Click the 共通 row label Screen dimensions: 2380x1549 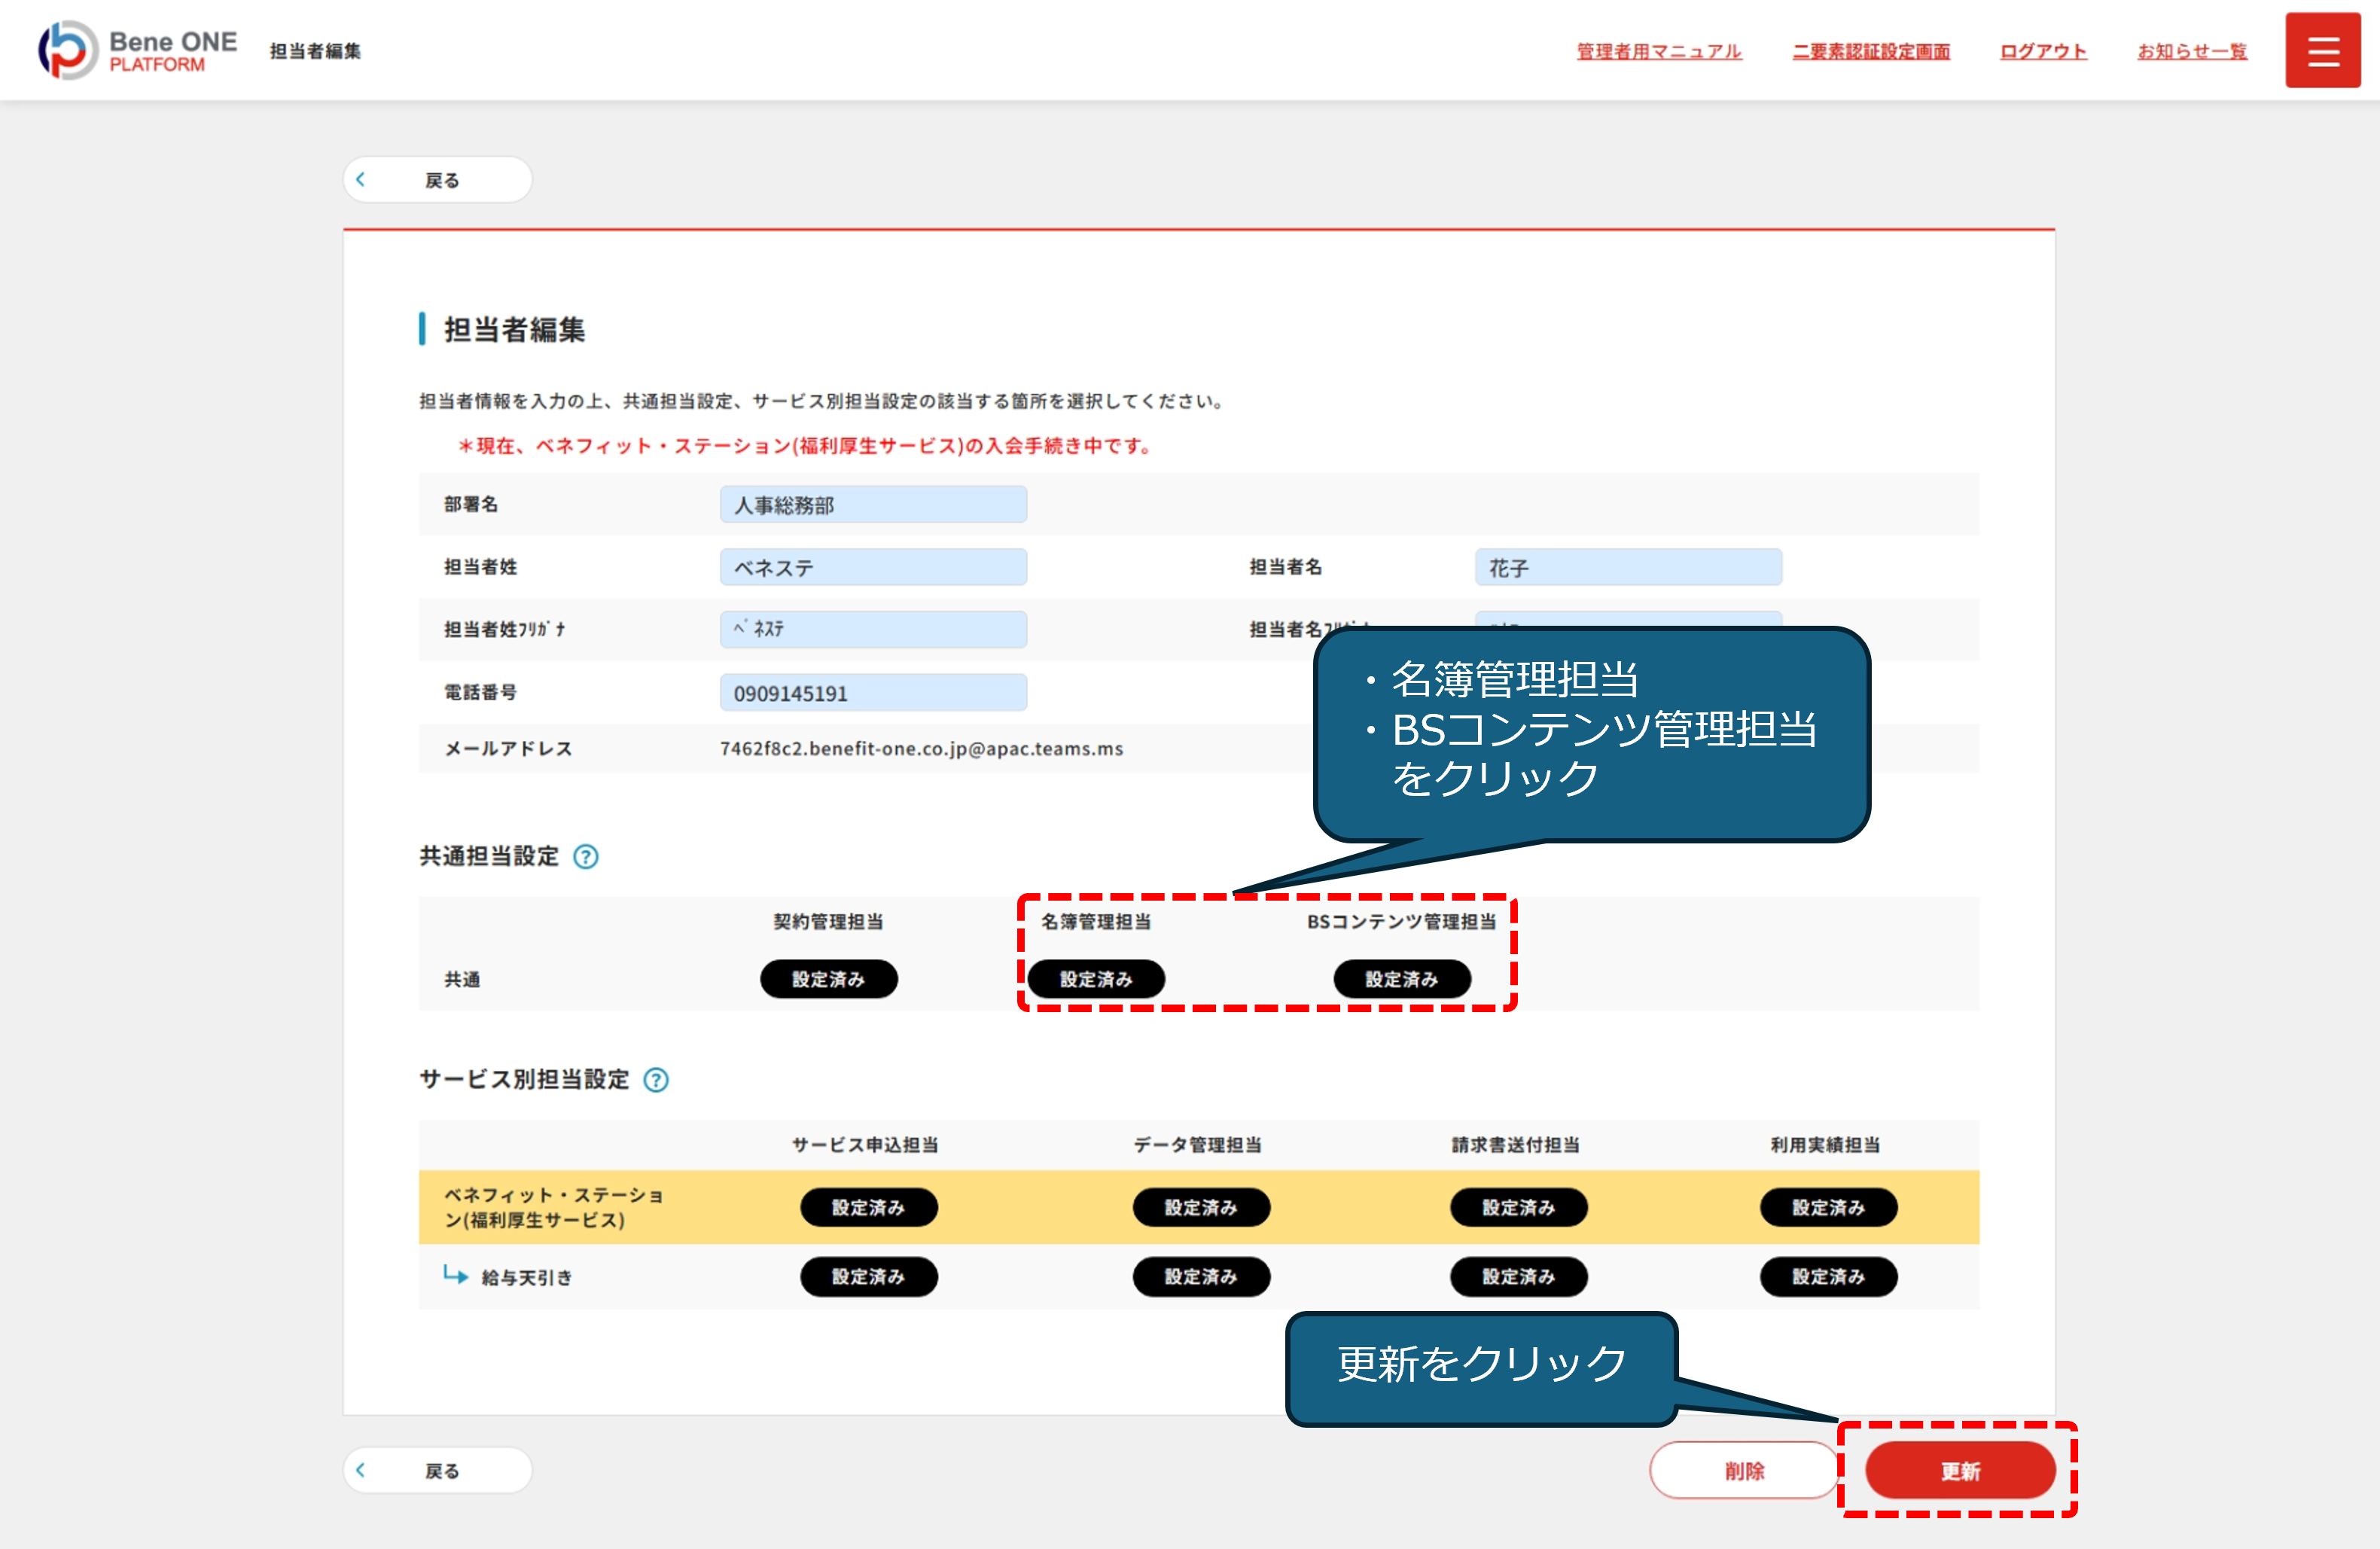point(462,980)
